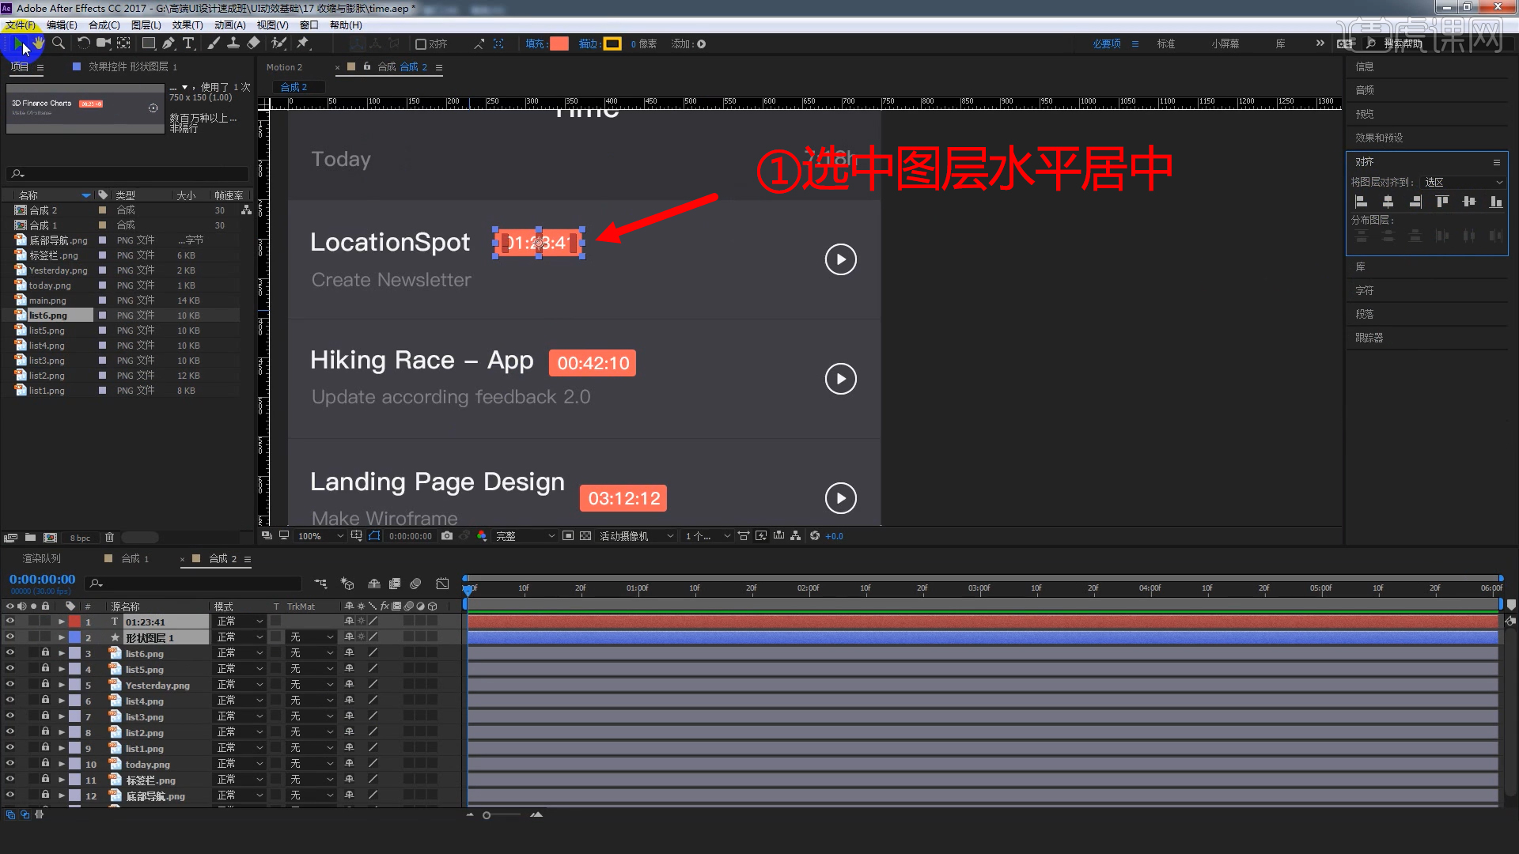The height and width of the screenshot is (854, 1519).
Task: Click the 0:00:00:00 current time display
Action: tap(41, 579)
